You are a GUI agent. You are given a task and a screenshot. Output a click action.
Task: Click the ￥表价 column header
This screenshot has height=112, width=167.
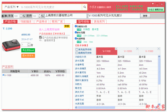[35, 71]
